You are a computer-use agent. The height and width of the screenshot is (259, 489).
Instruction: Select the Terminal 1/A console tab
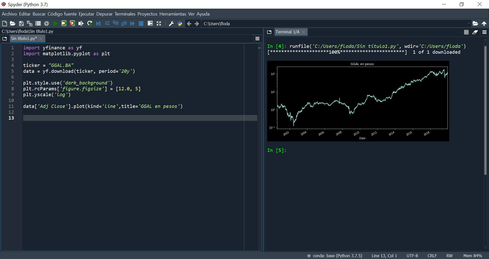[x=287, y=32]
